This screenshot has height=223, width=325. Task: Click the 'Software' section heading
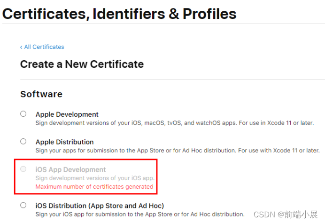41,94
